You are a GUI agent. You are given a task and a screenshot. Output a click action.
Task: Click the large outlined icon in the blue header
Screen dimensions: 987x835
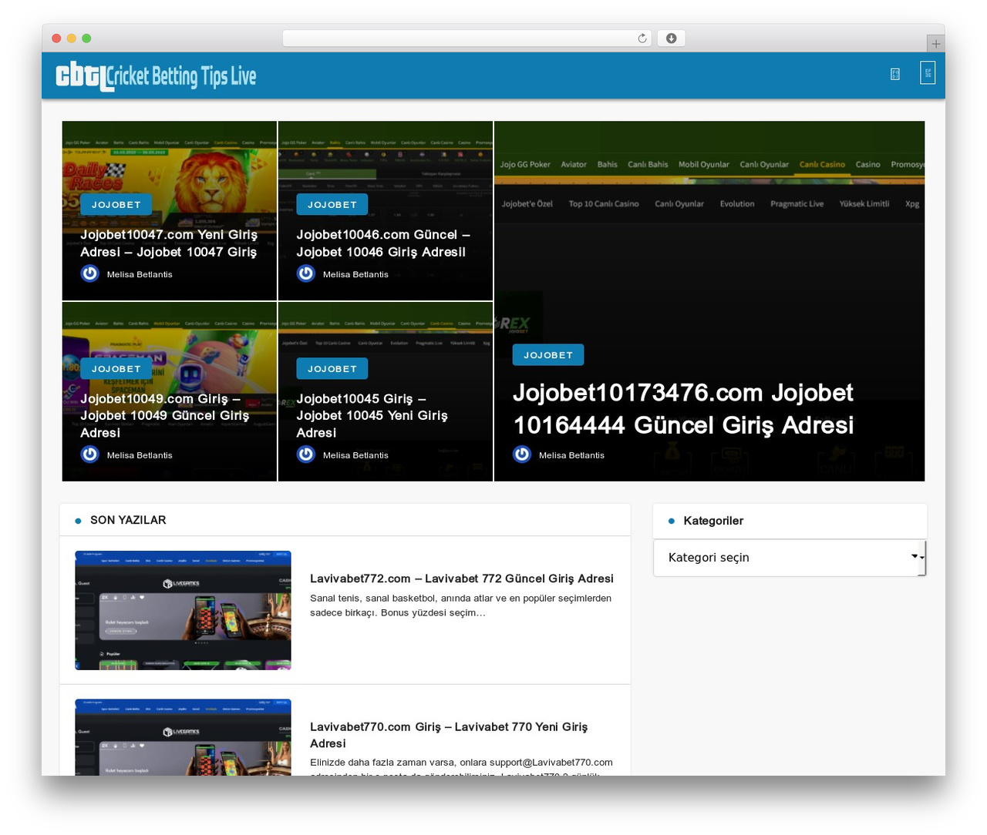pyautogui.click(x=928, y=73)
